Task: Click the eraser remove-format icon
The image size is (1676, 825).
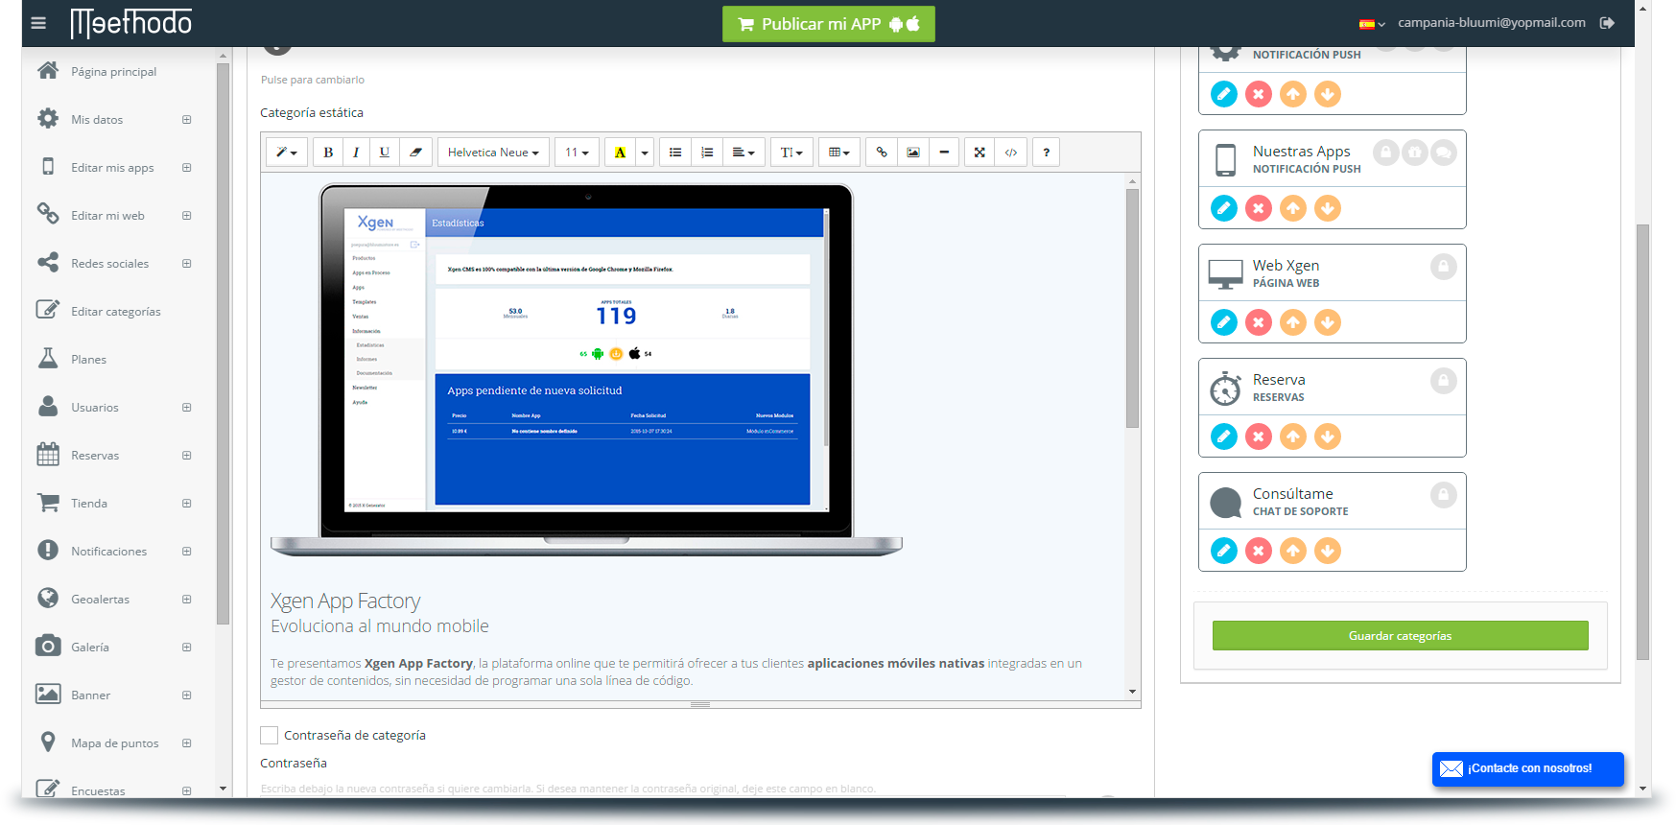Action: pyautogui.click(x=415, y=153)
